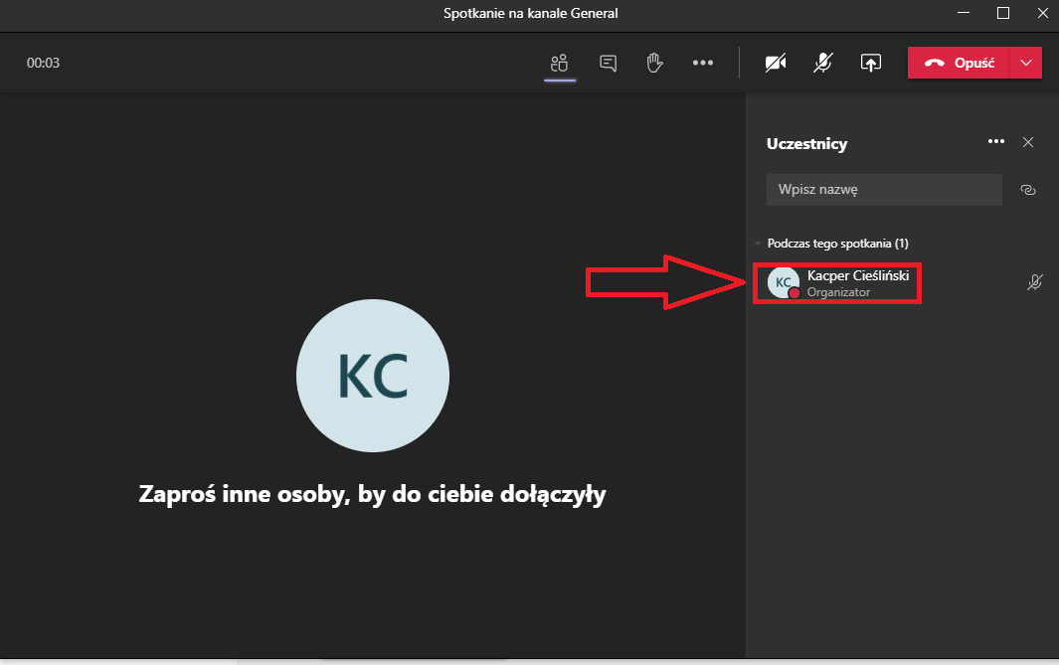Click the 00:03 meeting timer

coord(43,63)
